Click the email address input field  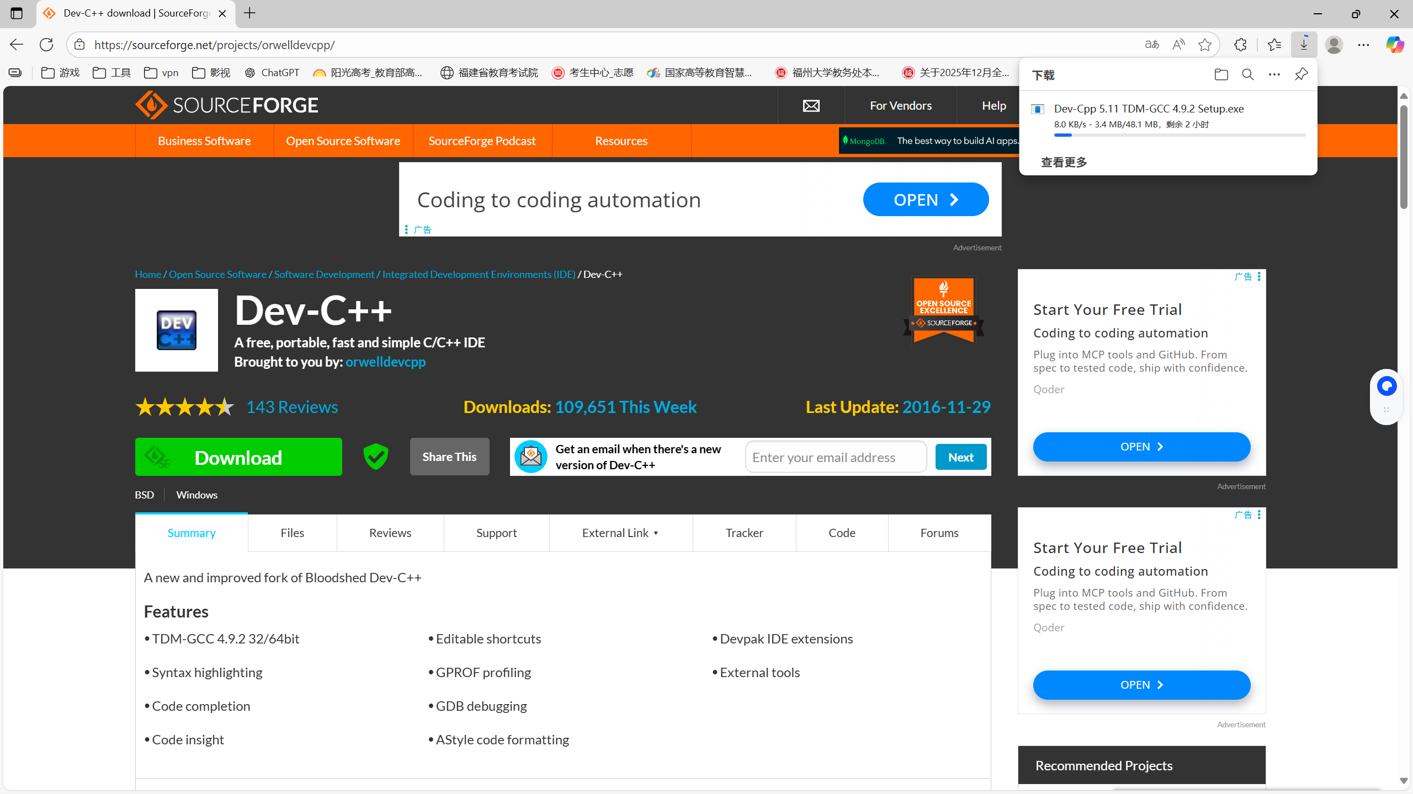coord(836,457)
